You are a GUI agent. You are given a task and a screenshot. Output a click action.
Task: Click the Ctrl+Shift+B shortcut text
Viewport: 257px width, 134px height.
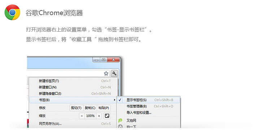164,100
